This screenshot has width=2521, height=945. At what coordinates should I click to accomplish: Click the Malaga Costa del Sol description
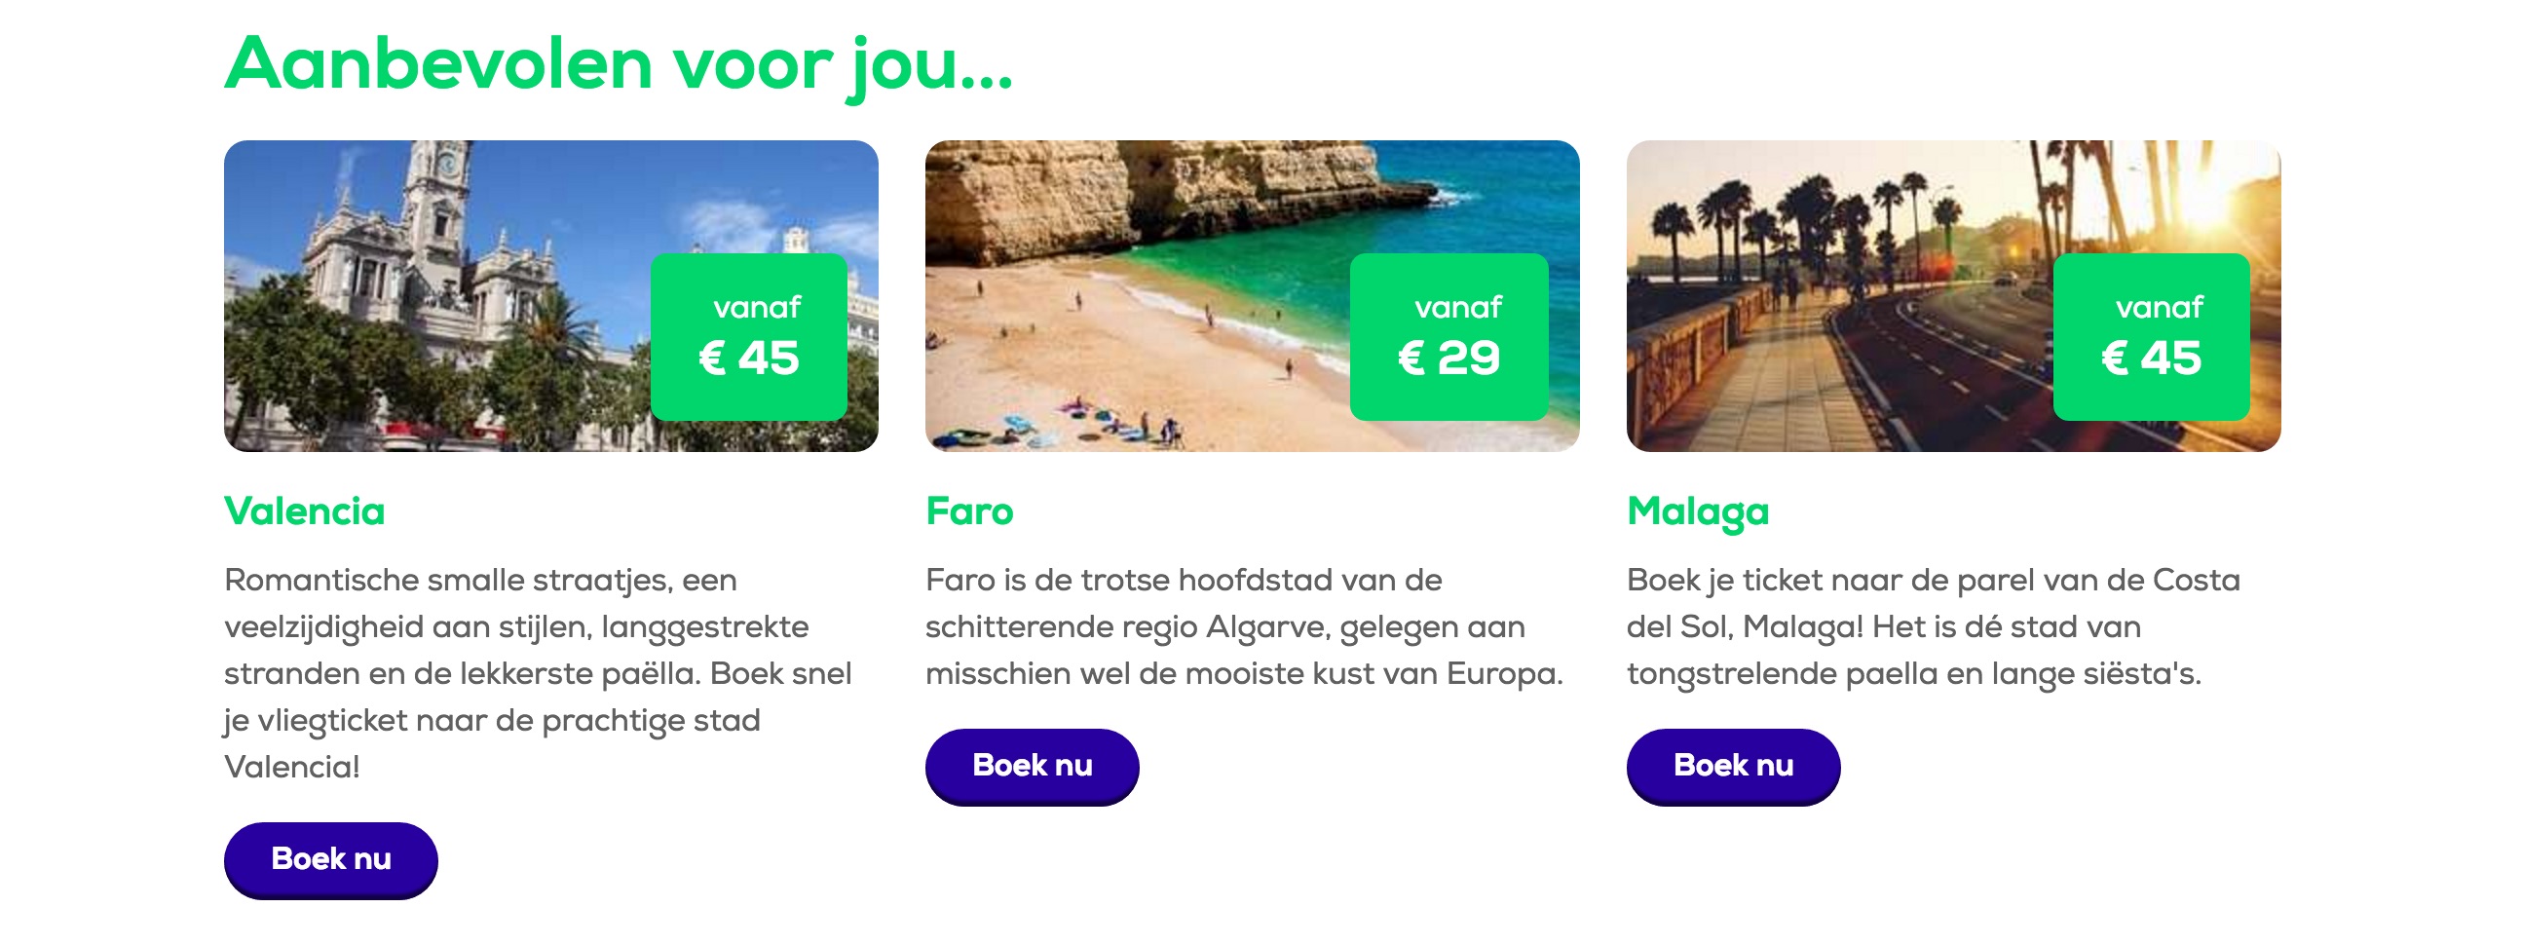click(1933, 627)
